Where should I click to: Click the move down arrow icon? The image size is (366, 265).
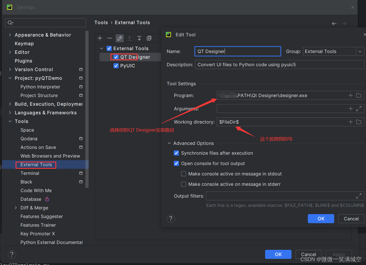point(139,38)
